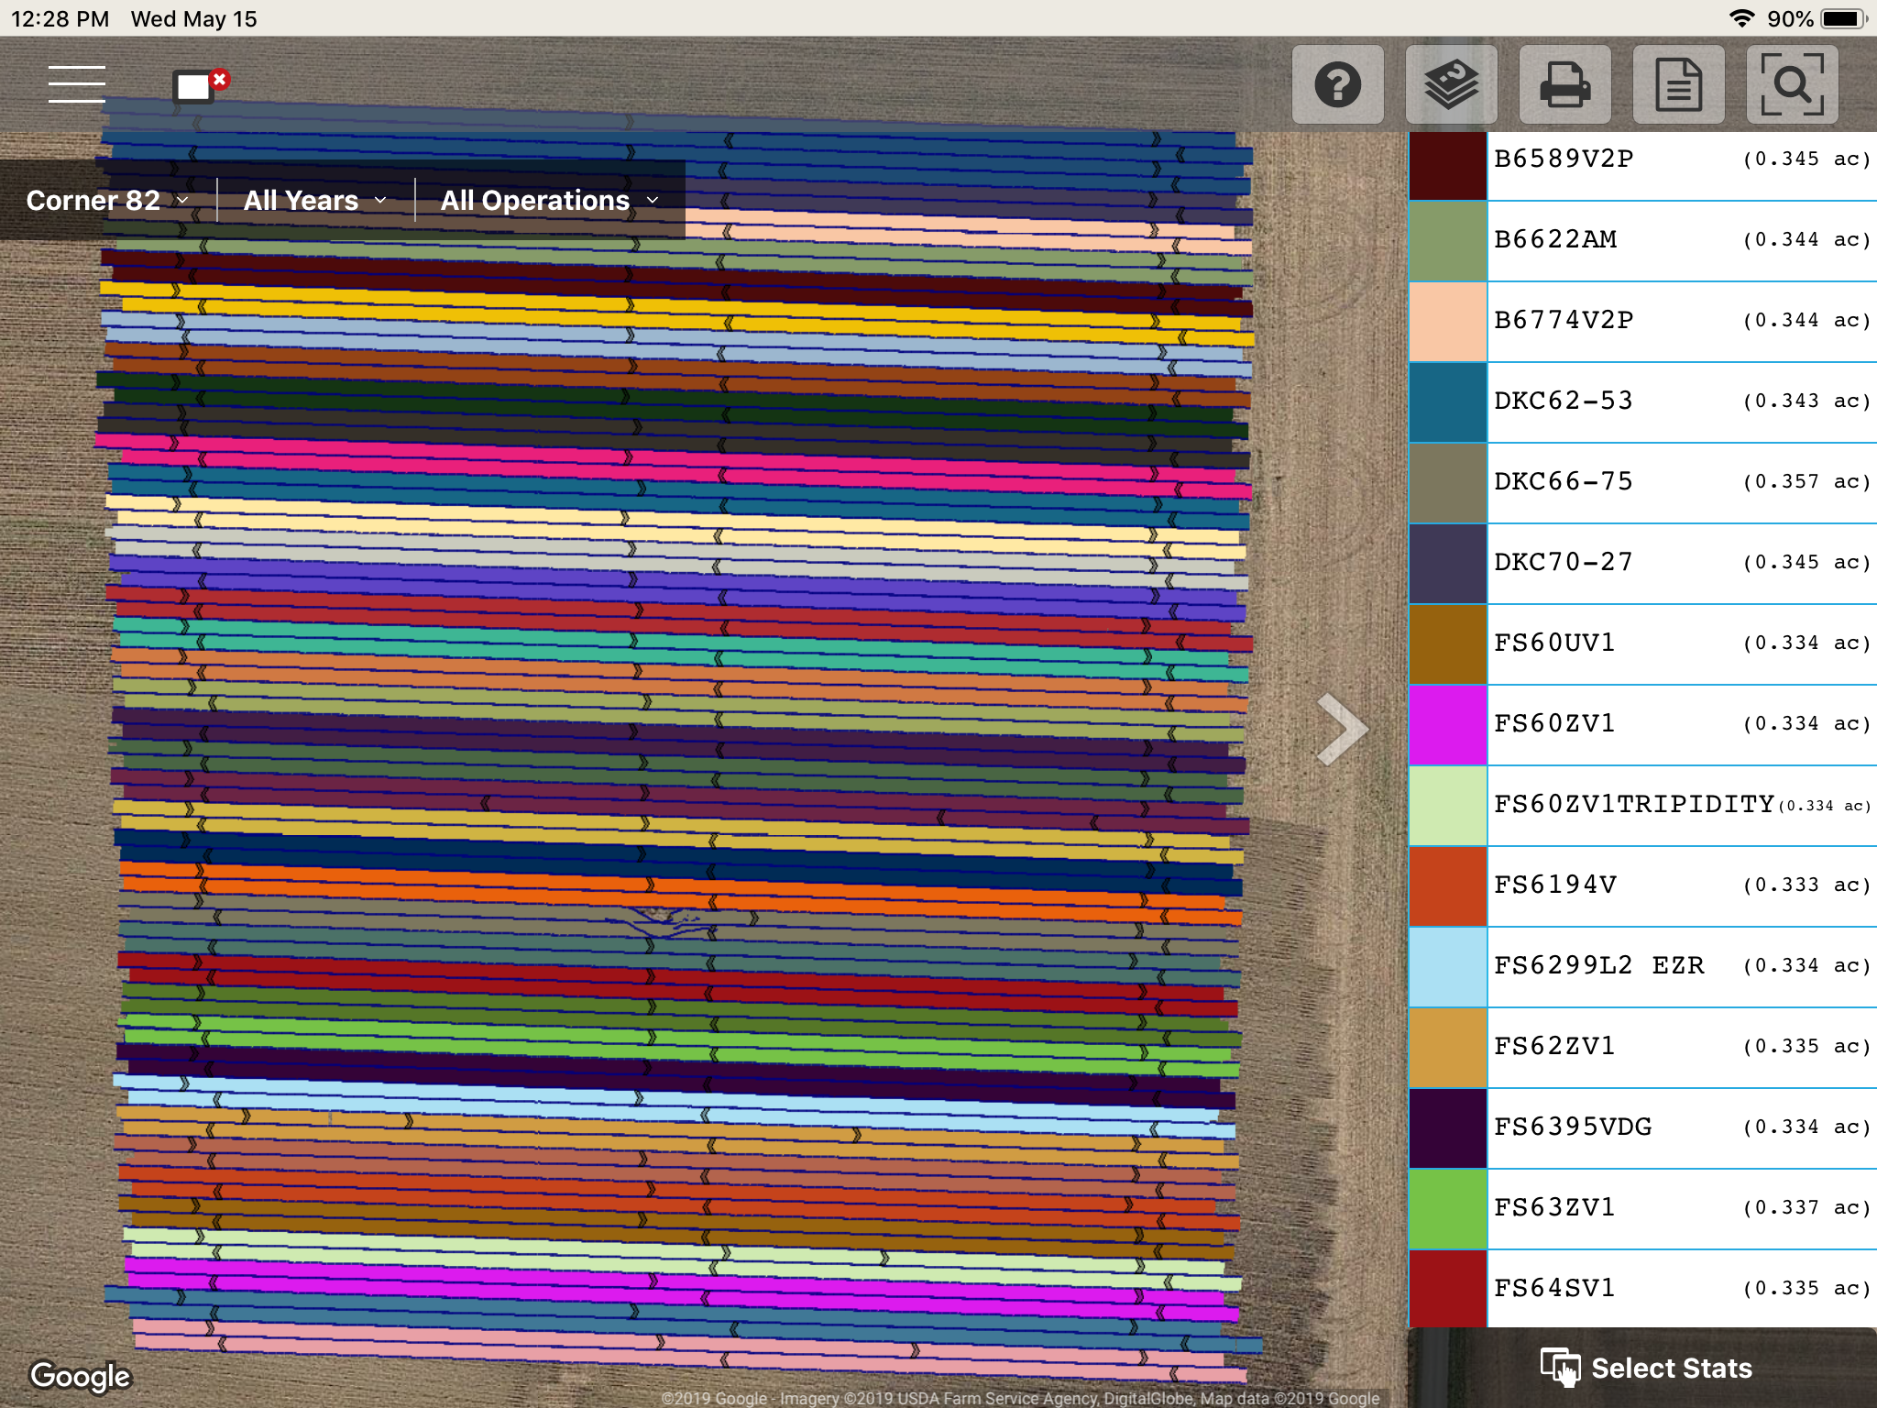This screenshot has height=1408, width=1877.
Task: Open the All Years dropdown
Action: [315, 200]
